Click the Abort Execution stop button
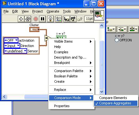Viewport: 139px width, 115px height. pyautogui.click(x=36, y=19)
